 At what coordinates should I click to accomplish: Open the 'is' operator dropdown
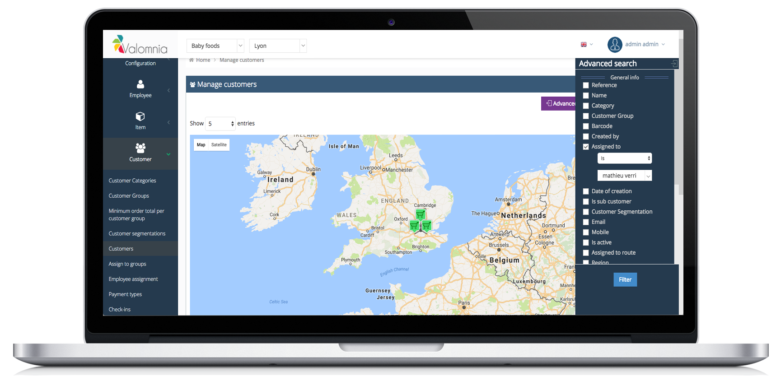coord(625,158)
